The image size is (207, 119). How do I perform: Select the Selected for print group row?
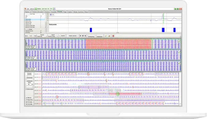tap(35, 31)
